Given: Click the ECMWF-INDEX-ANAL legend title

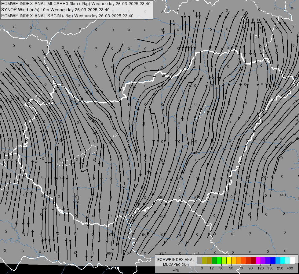Looking at the screenshot, I should pos(176,260).
